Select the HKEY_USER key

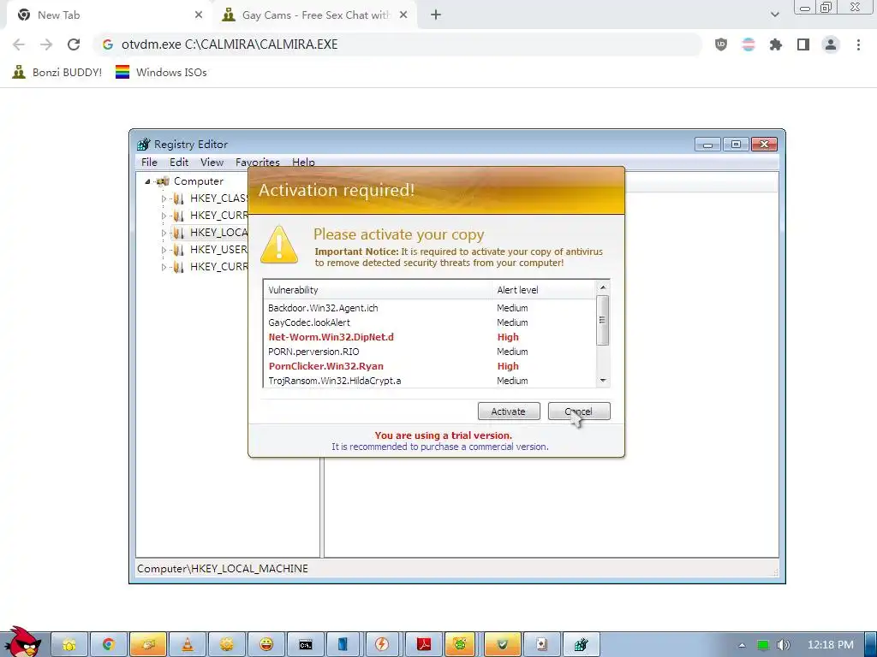218,249
